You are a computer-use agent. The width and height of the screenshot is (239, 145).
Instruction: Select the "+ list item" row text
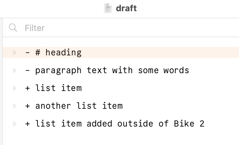(x=59, y=88)
